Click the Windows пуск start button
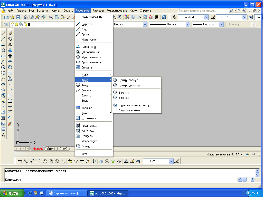Image resolution: width=263 pixels, height=197 pixels. (12, 193)
